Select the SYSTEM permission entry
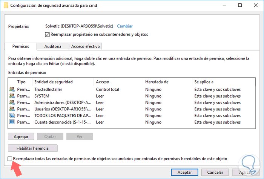The image size is (264, 179). click(132, 96)
